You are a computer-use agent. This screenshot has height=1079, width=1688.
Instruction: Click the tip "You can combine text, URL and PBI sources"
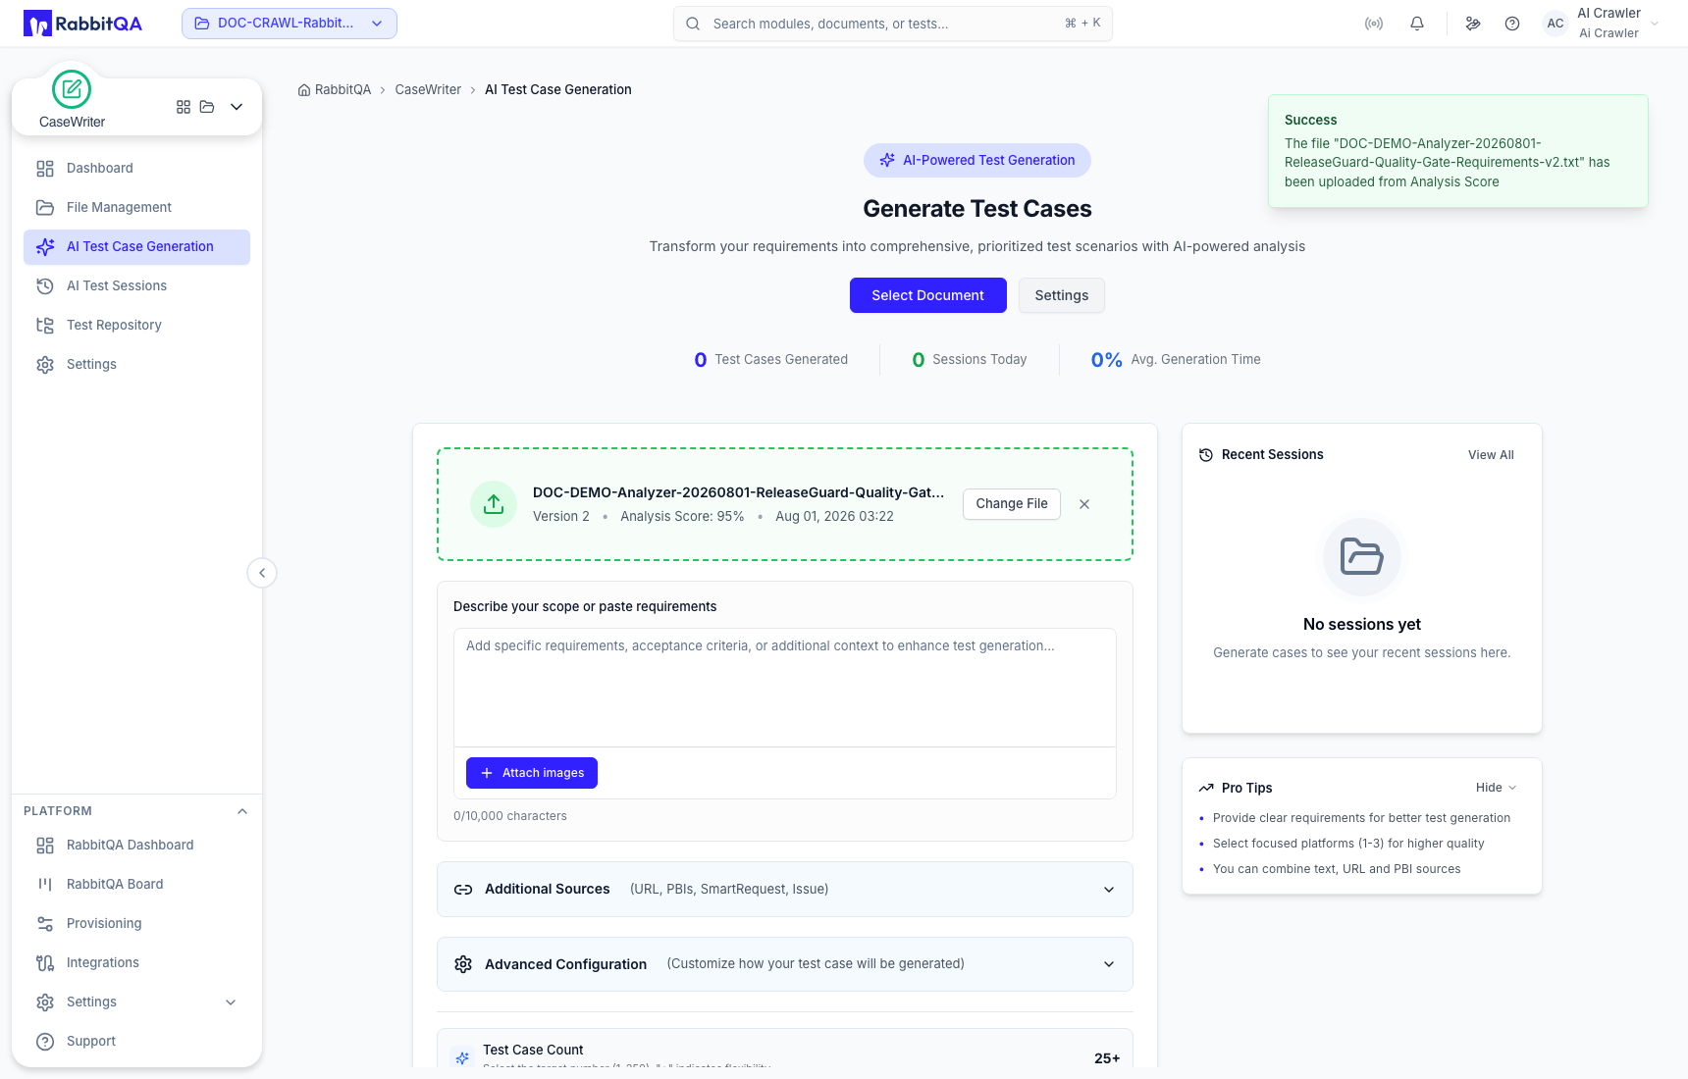(x=1337, y=869)
